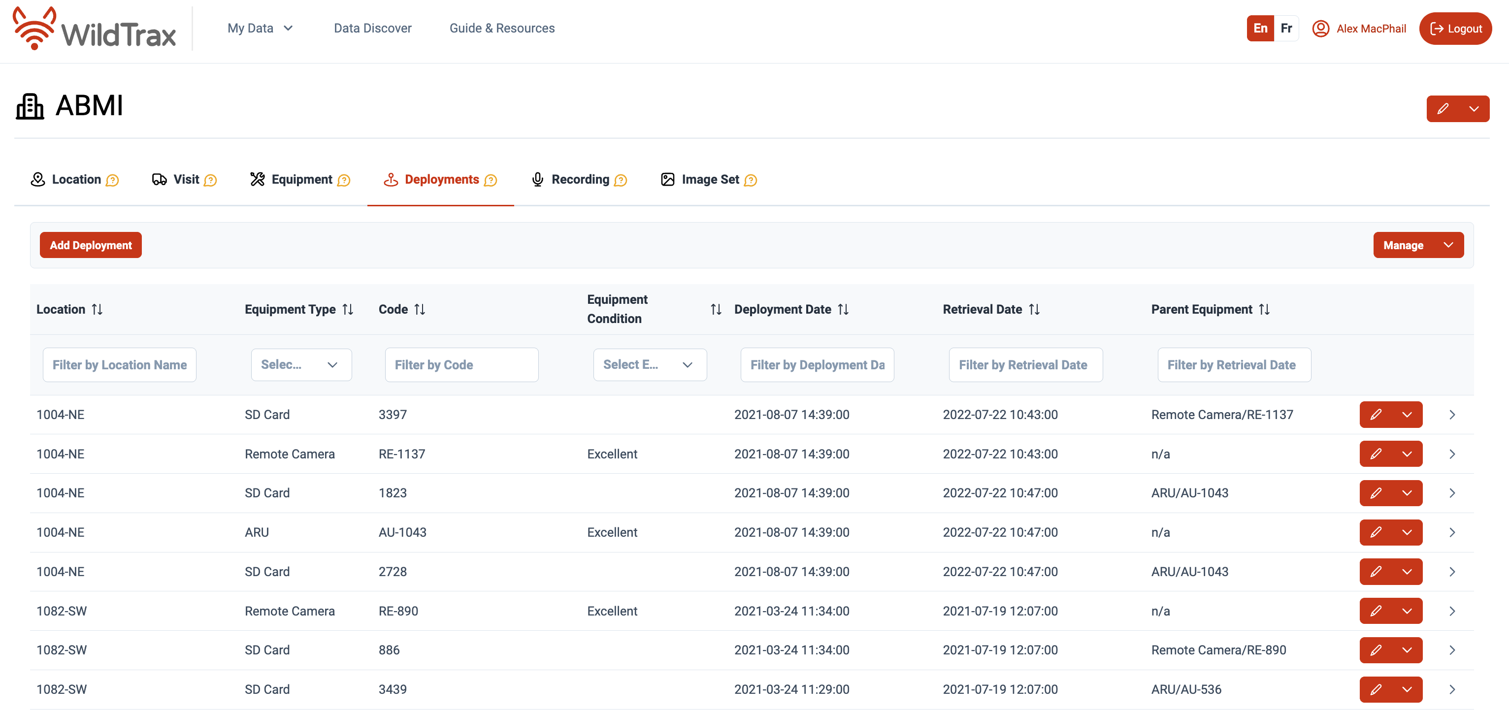1509x713 pixels.
Task: Sort by Equipment Condition column arrows
Action: [715, 309]
